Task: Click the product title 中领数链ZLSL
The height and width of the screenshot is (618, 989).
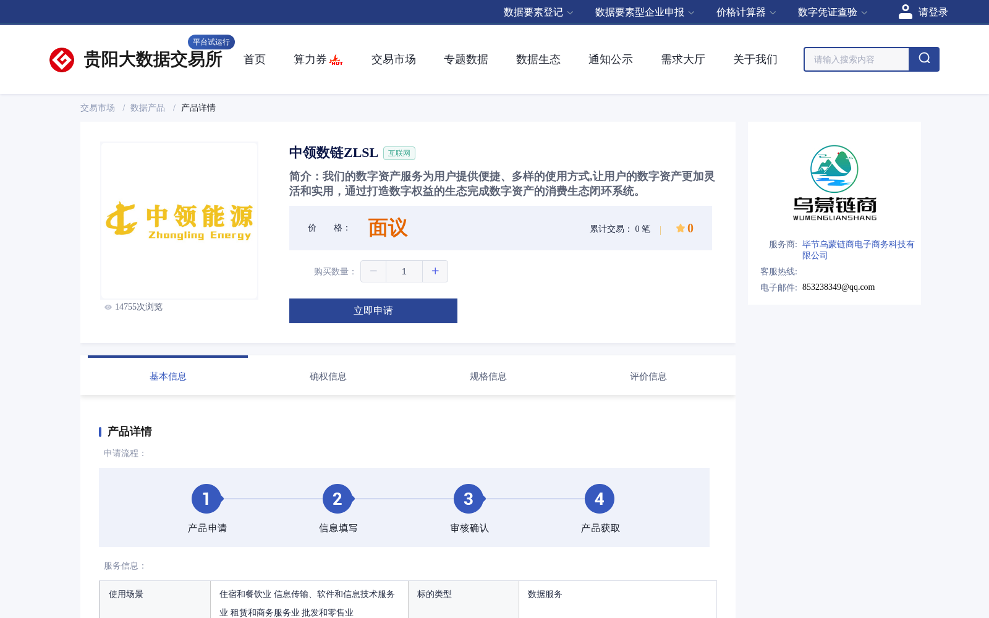Action: [x=334, y=153]
